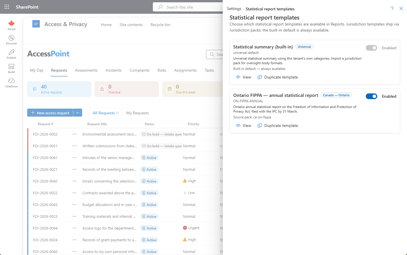This screenshot has height=255, width=407.
Task: Open Publish in the left rail
Action: coord(11,54)
